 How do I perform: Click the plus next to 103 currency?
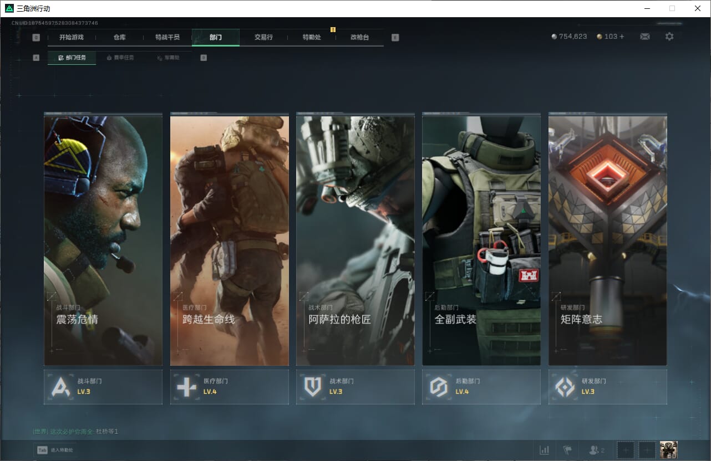point(622,37)
